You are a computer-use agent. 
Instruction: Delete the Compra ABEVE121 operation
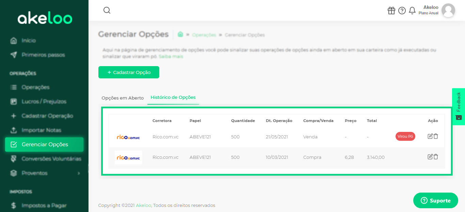[x=436, y=157]
